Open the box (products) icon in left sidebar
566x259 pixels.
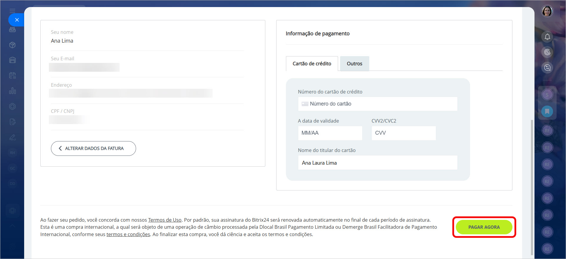click(x=12, y=45)
